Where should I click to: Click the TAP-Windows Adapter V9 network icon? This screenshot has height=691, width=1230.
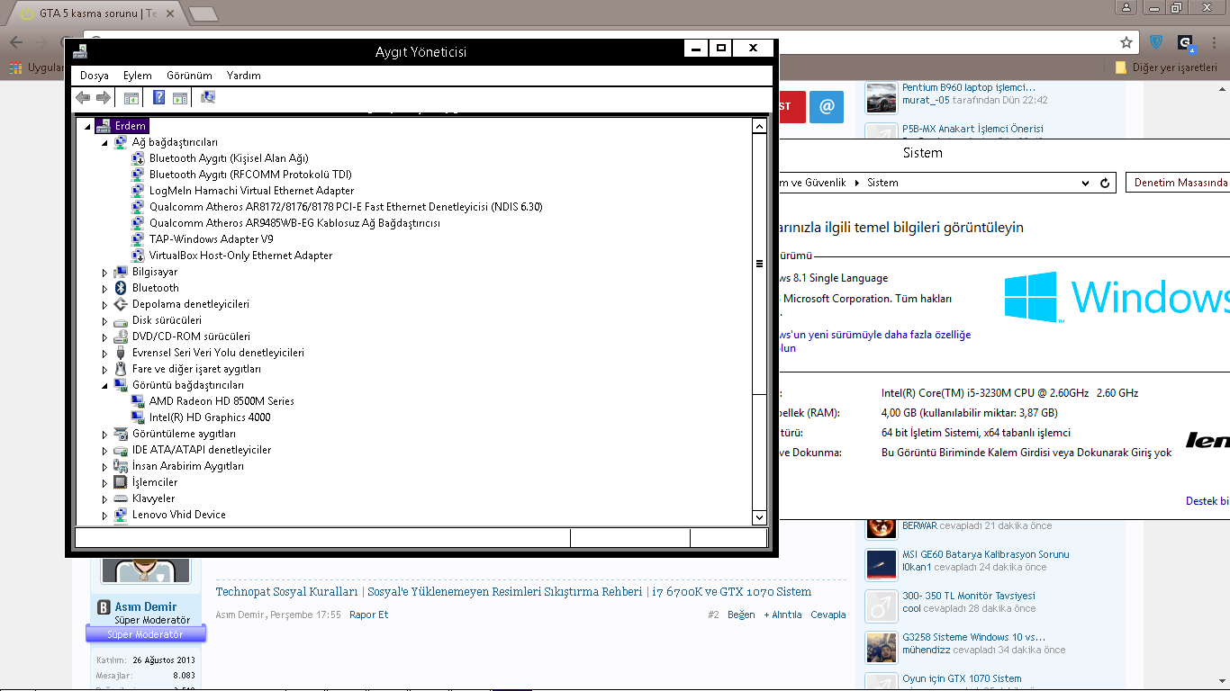pyautogui.click(x=138, y=239)
